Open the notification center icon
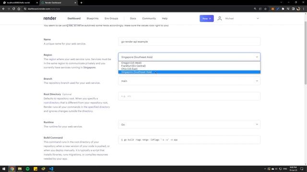Image resolution: width=307 pixels, height=172 pixels. point(302,169)
